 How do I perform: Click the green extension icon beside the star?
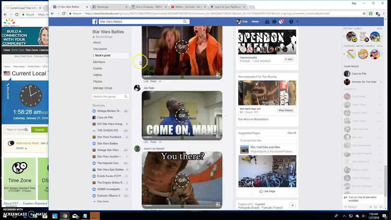click(371, 13)
